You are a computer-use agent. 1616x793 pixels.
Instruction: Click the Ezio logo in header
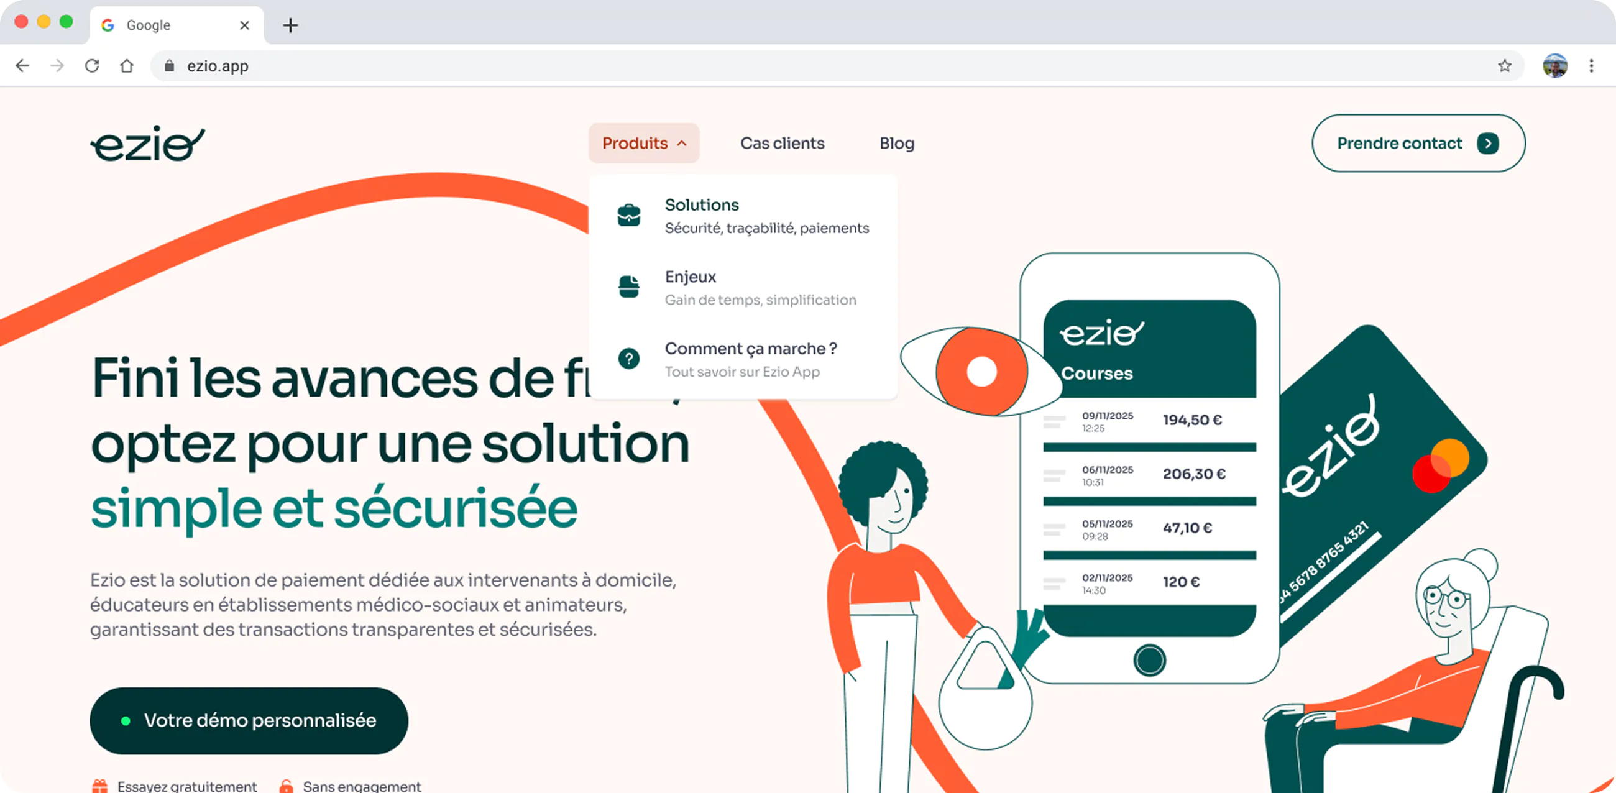(x=147, y=144)
